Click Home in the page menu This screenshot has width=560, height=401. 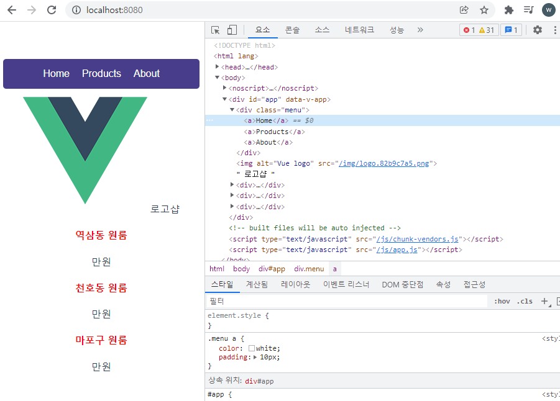tap(56, 73)
